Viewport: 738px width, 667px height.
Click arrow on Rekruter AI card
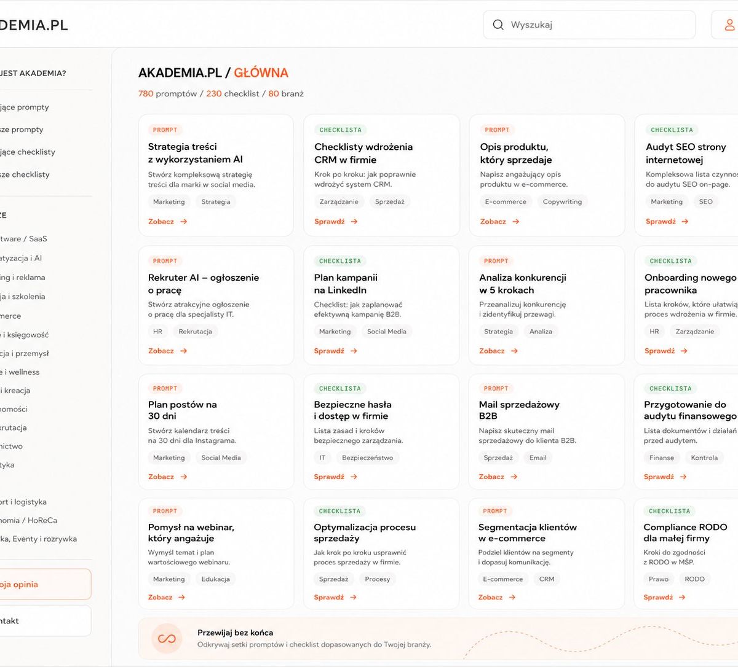(184, 351)
